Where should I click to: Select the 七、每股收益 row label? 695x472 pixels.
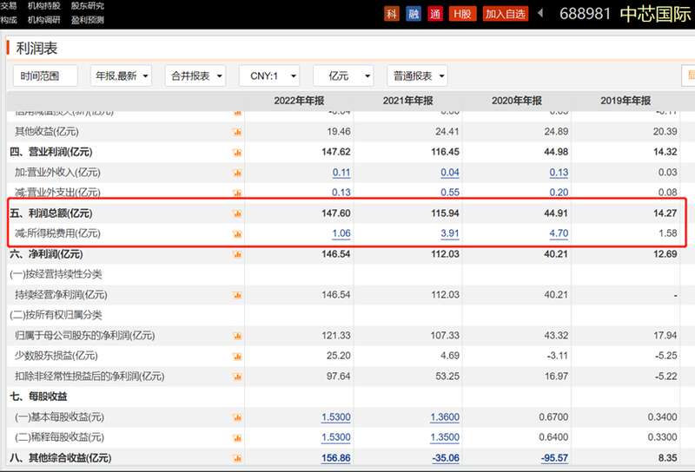[x=38, y=397]
